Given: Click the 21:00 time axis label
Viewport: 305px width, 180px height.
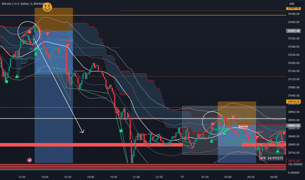Looking at the screenshot, I should coord(136,177).
